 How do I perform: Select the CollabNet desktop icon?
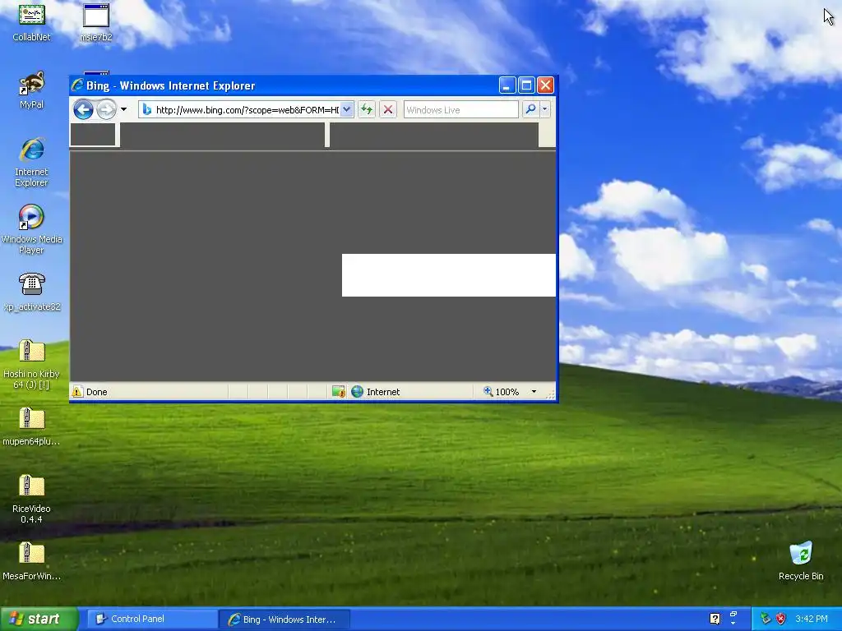coord(32,22)
